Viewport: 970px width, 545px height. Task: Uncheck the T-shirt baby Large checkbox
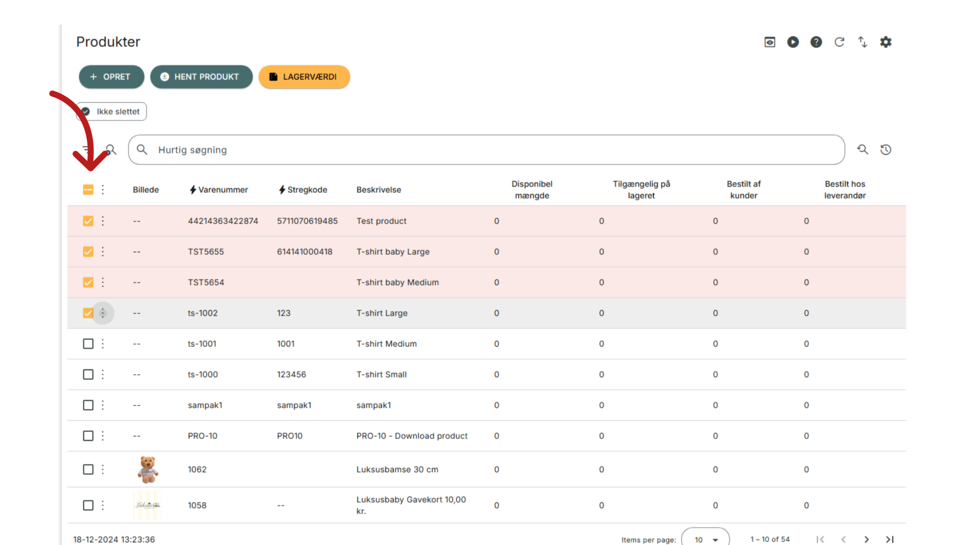88,252
